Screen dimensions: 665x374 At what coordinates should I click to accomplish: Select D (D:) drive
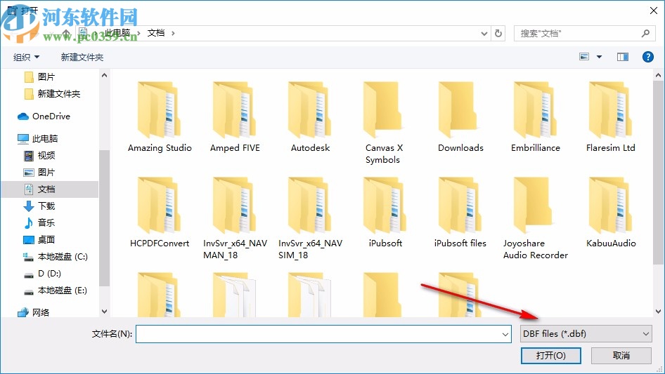tap(42, 274)
